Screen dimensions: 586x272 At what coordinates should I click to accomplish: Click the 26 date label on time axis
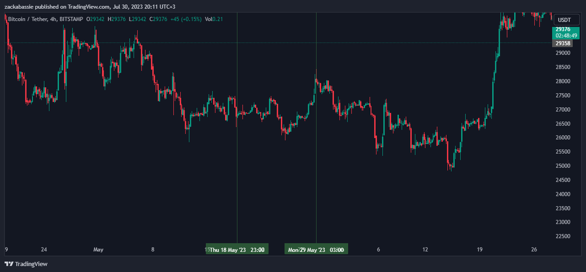[534, 250]
